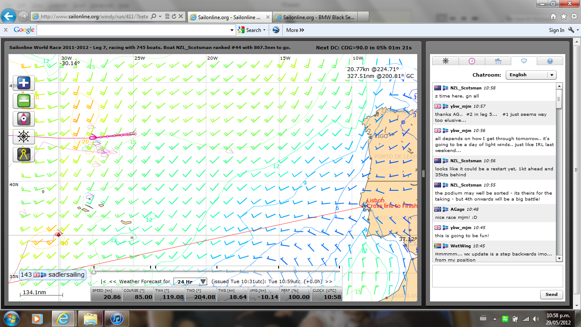Click ybw_mjm name at 10:45 message

461,227
